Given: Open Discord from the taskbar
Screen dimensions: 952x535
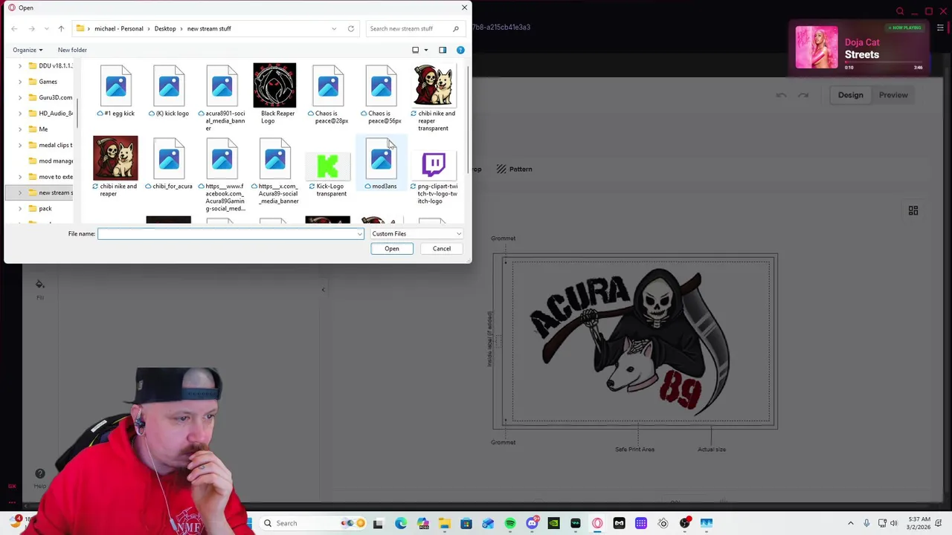Looking at the screenshot, I should click(532, 523).
